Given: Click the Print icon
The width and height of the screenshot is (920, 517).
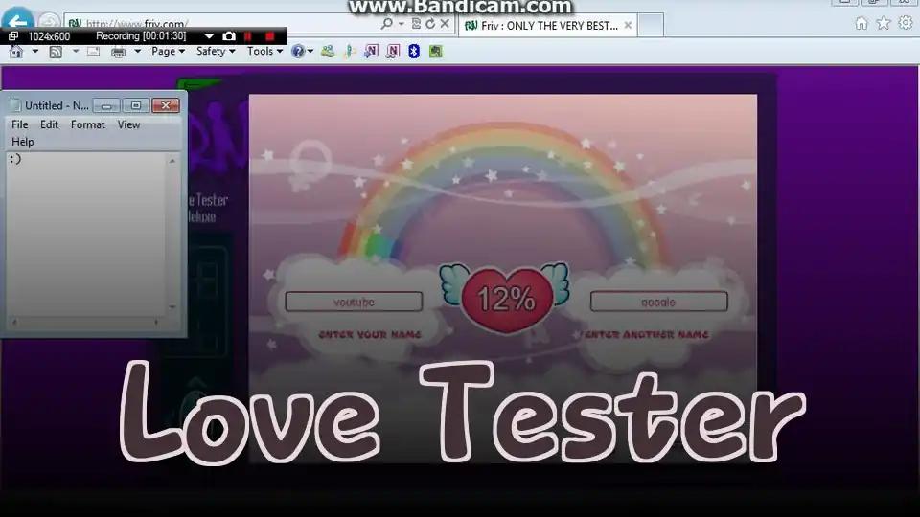Looking at the screenshot, I should click(119, 52).
